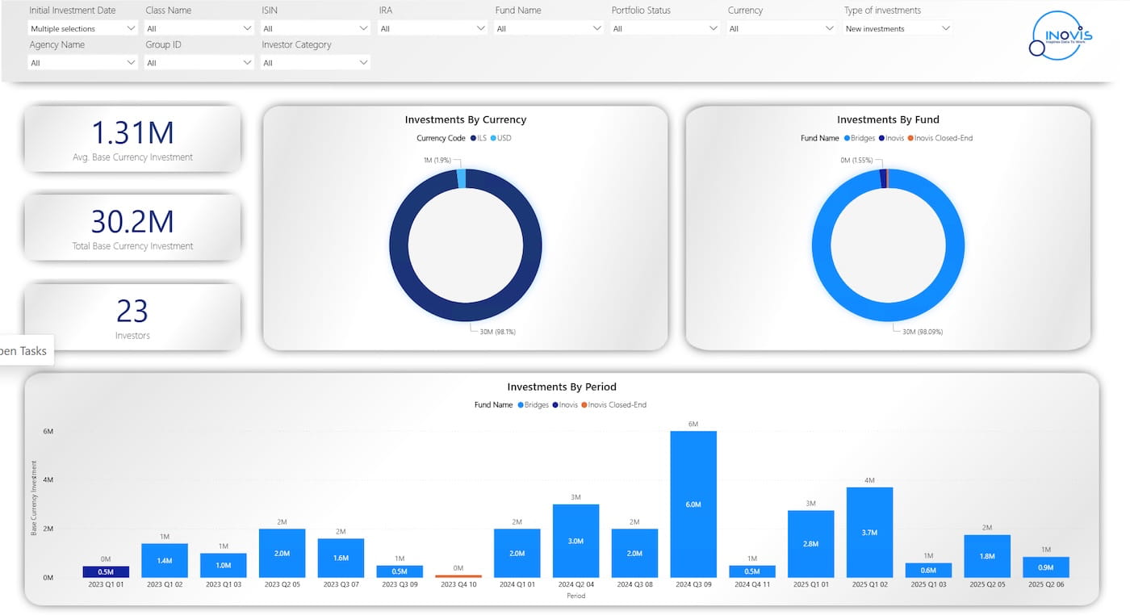1130x615 pixels.
Task: Click the Investors count card
Action: point(132,317)
